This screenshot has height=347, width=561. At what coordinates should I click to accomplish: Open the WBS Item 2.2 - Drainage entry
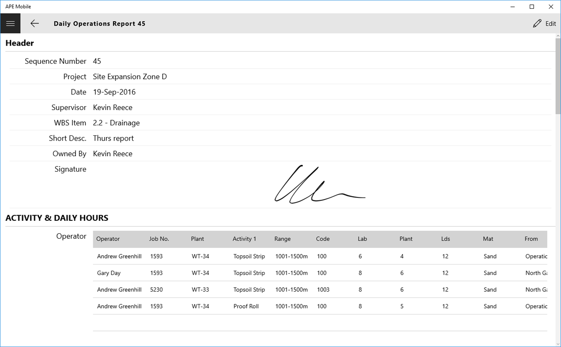116,123
